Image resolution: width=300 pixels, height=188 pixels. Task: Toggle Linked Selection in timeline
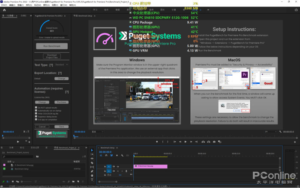(x=111, y=155)
